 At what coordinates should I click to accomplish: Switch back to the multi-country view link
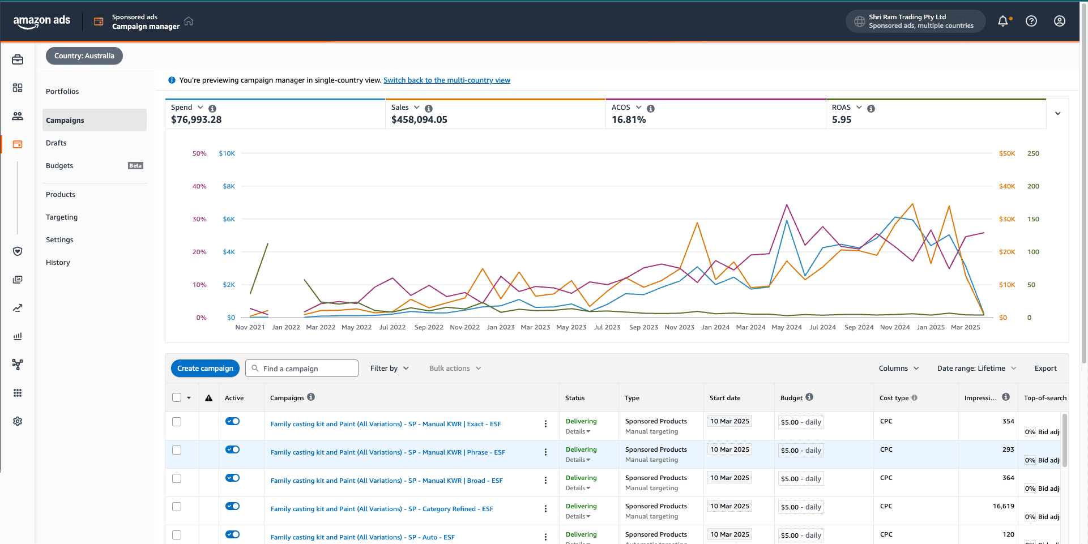click(x=447, y=80)
